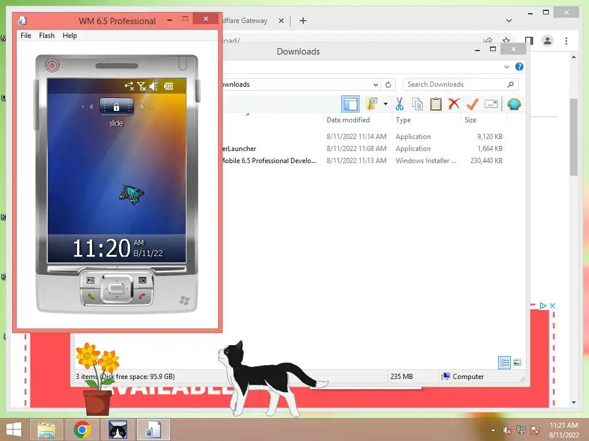Open the device emulator taskbar icon
The height and width of the screenshot is (441, 589).
click(153, 430)
